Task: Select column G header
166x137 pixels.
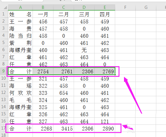Action: (x=146, y=7)
